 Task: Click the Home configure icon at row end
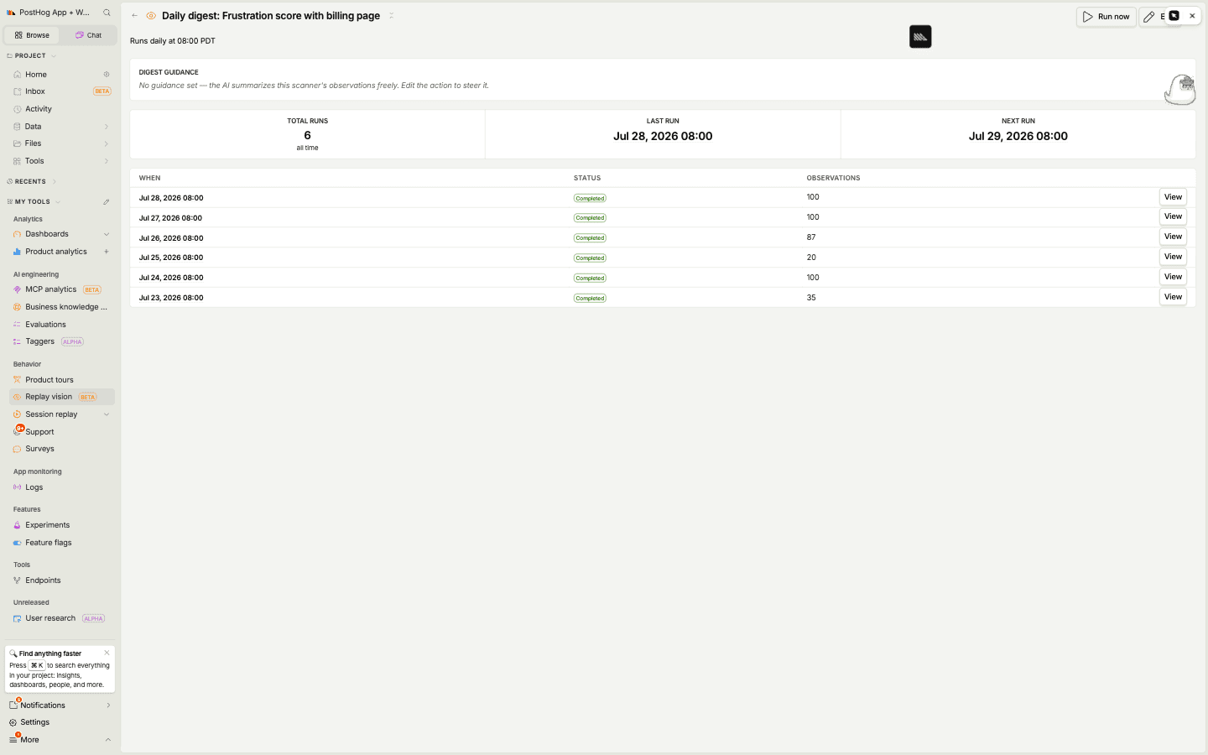click(x=107, y=75)
